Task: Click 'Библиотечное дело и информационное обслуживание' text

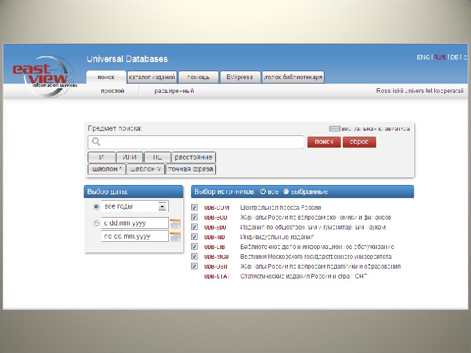Action: (x=317, y=246)
